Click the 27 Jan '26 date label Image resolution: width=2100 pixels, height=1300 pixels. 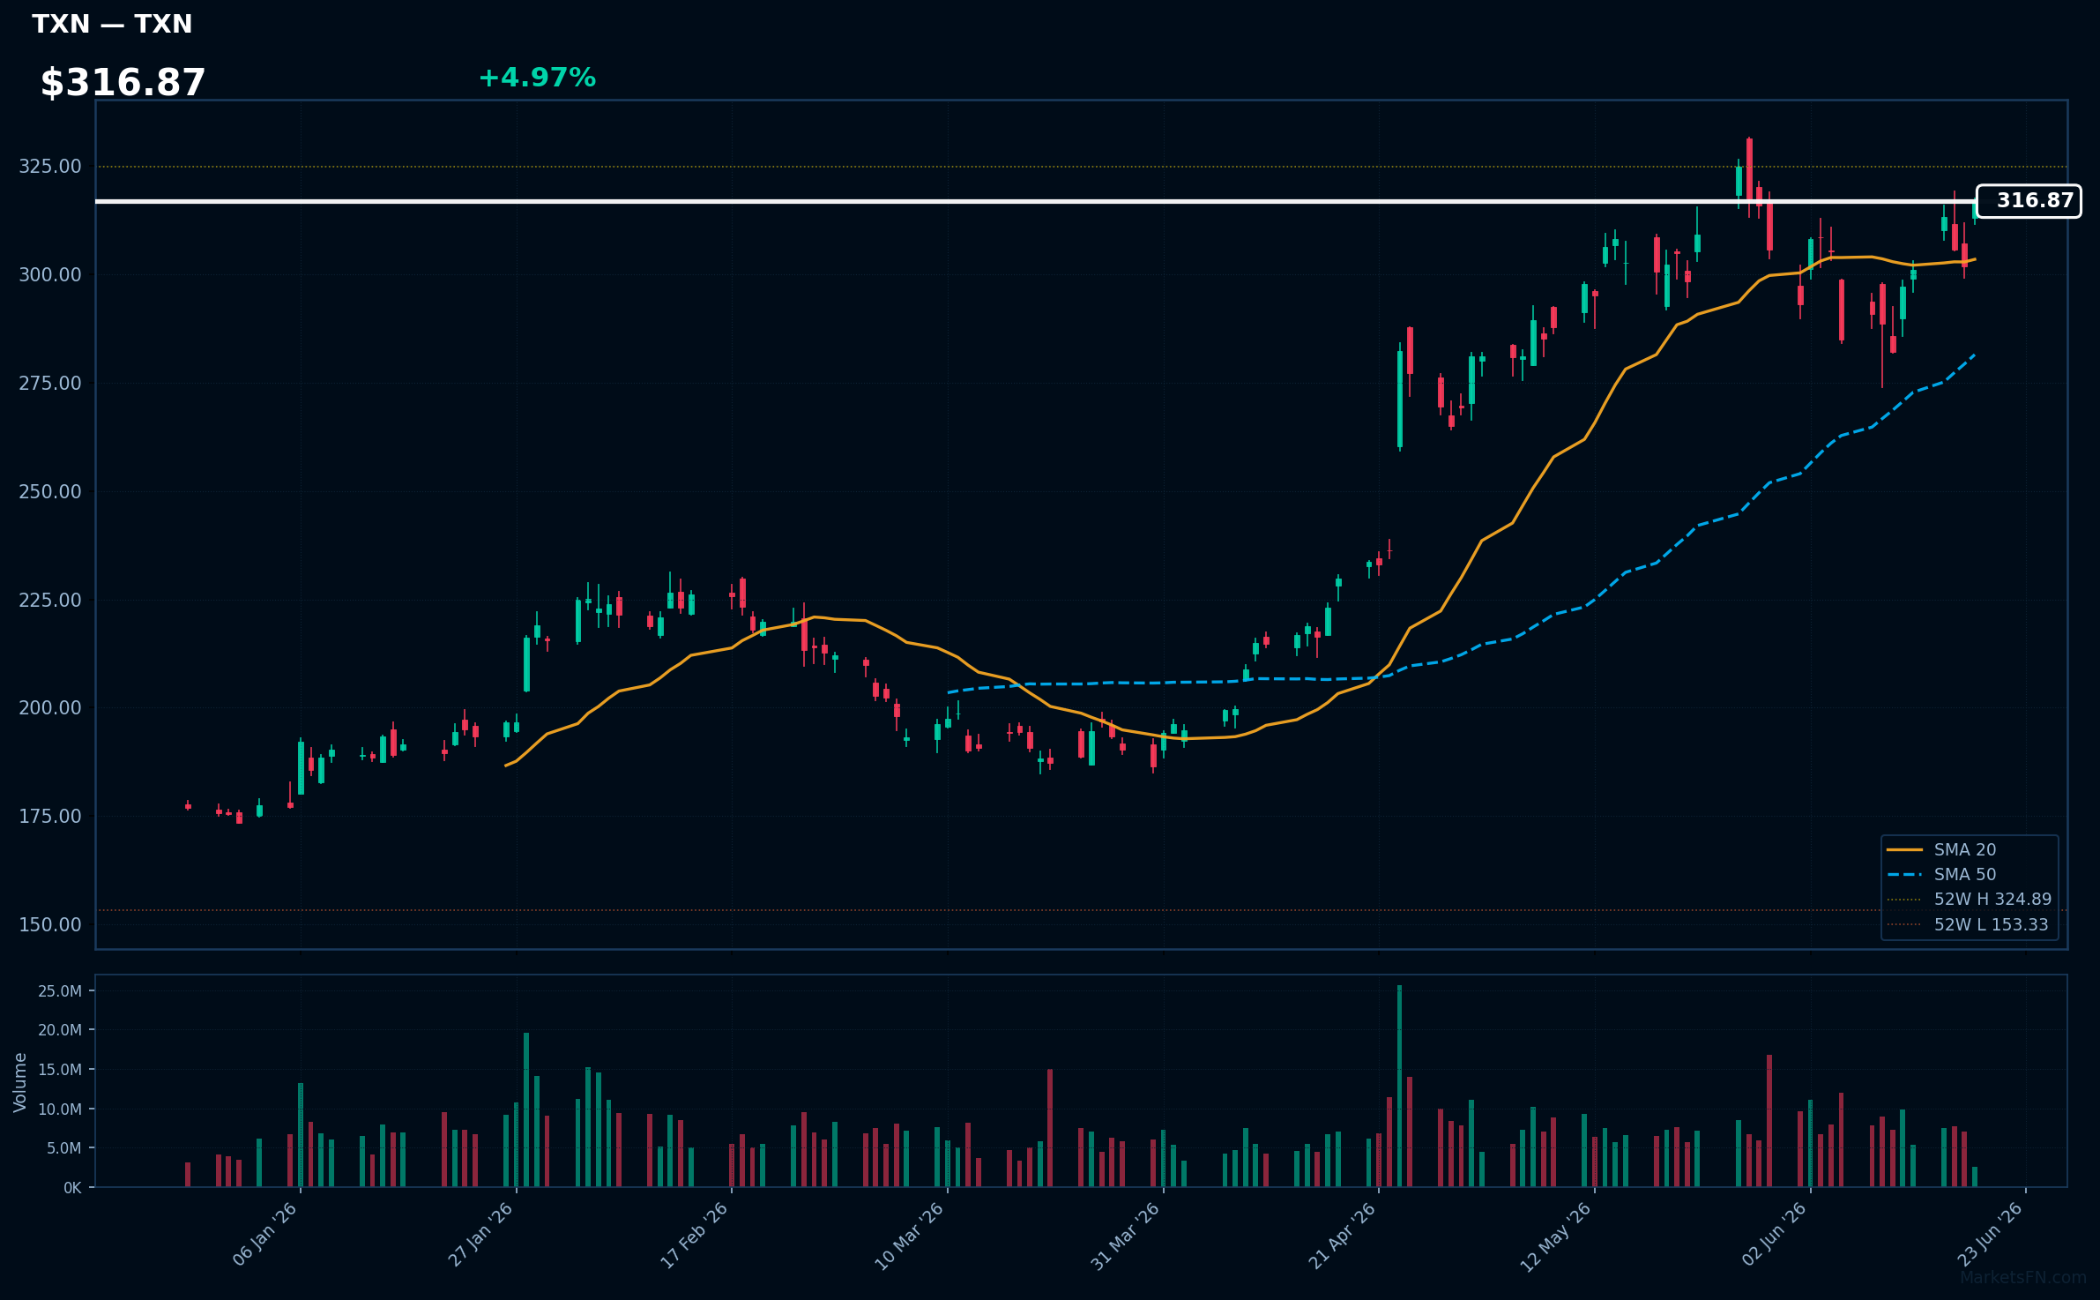coord(481,1234)
